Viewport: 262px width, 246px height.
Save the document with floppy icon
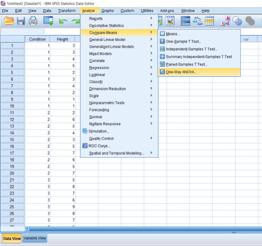(21, 21)
